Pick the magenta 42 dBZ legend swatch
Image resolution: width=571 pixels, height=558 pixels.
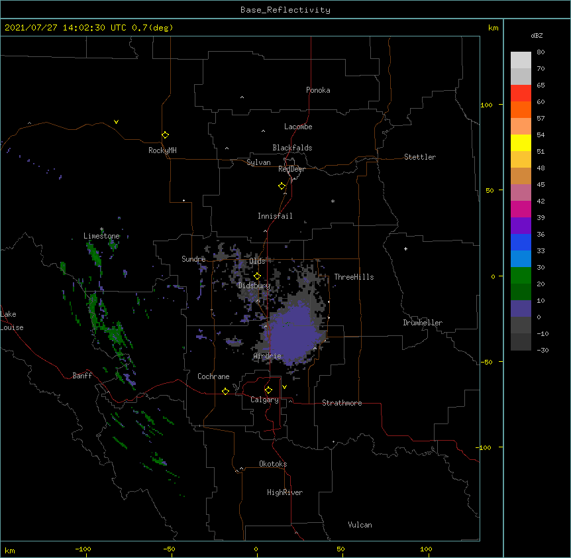click(x=521, y=209)
